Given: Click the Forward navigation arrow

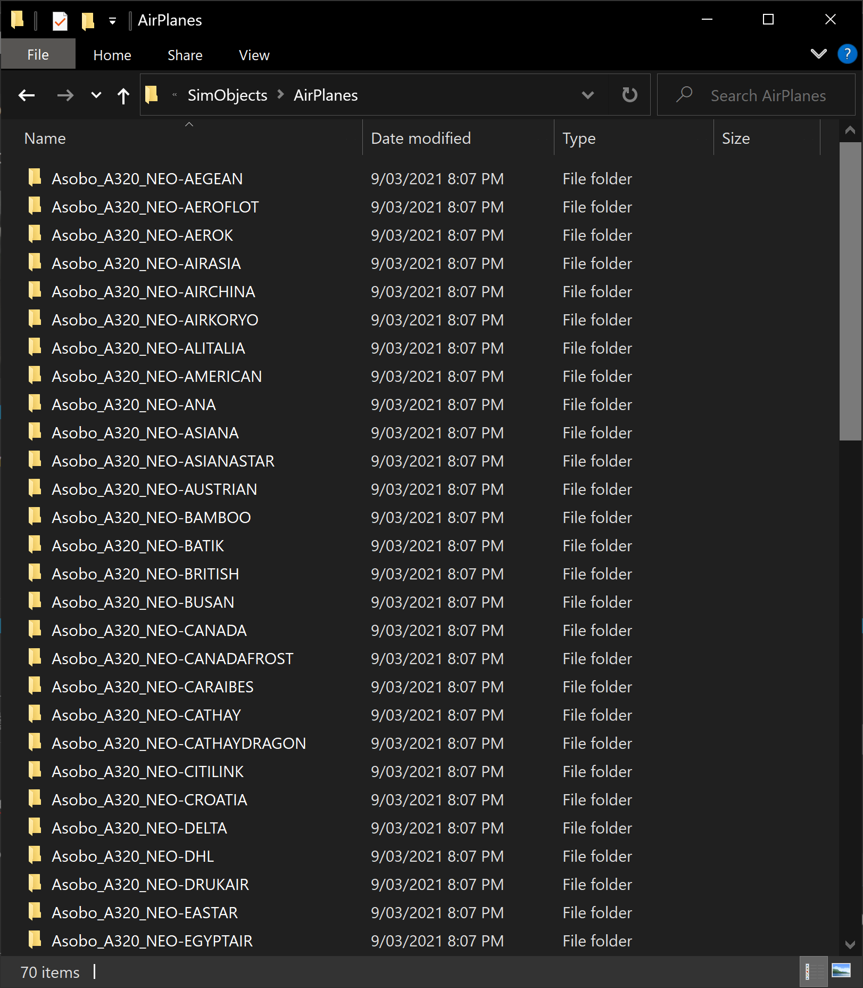Looking at the screenshot, I should 65,95.
